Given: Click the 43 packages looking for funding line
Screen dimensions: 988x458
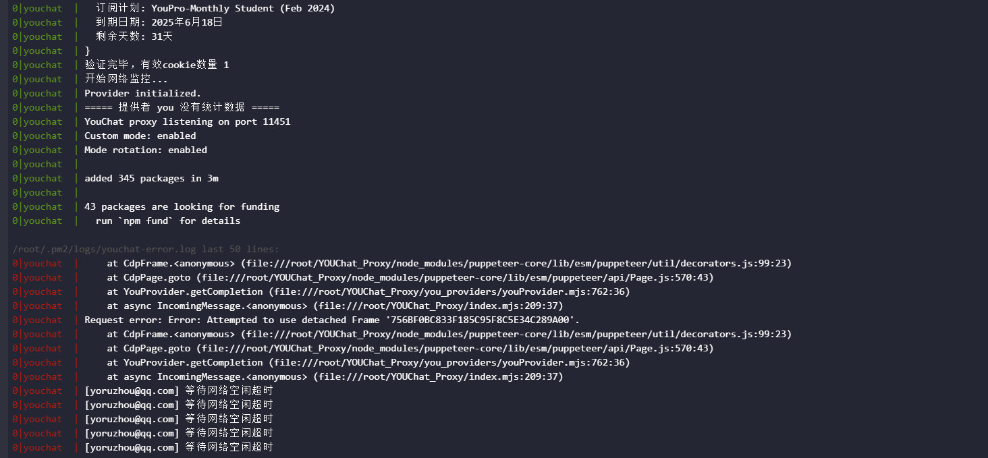Looking at the screenshot, I should coord(182,206).
